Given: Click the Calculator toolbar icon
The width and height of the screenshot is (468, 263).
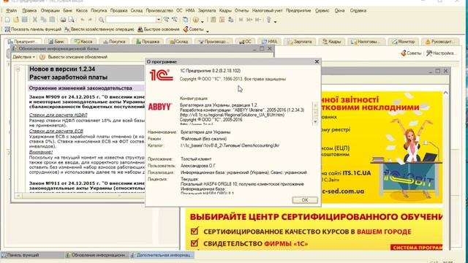Looking at the screenshot, I should point(213,20).
